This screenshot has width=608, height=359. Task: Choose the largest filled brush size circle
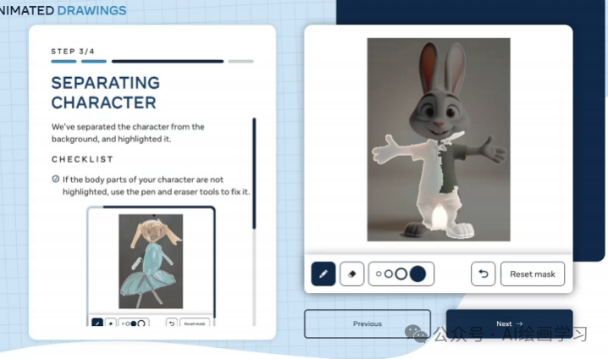pos(417,273)
